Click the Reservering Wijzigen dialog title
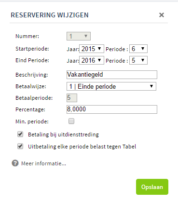Image resolution: width=178 pixels, height=202 pixels. (x=50, y=15)
